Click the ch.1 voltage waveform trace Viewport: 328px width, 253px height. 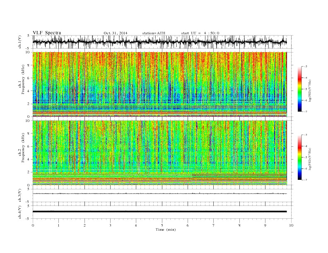[159, 42]
